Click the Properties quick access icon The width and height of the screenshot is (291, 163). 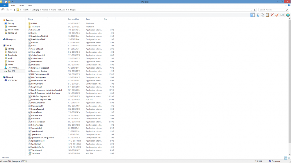(x=6, y=2)
